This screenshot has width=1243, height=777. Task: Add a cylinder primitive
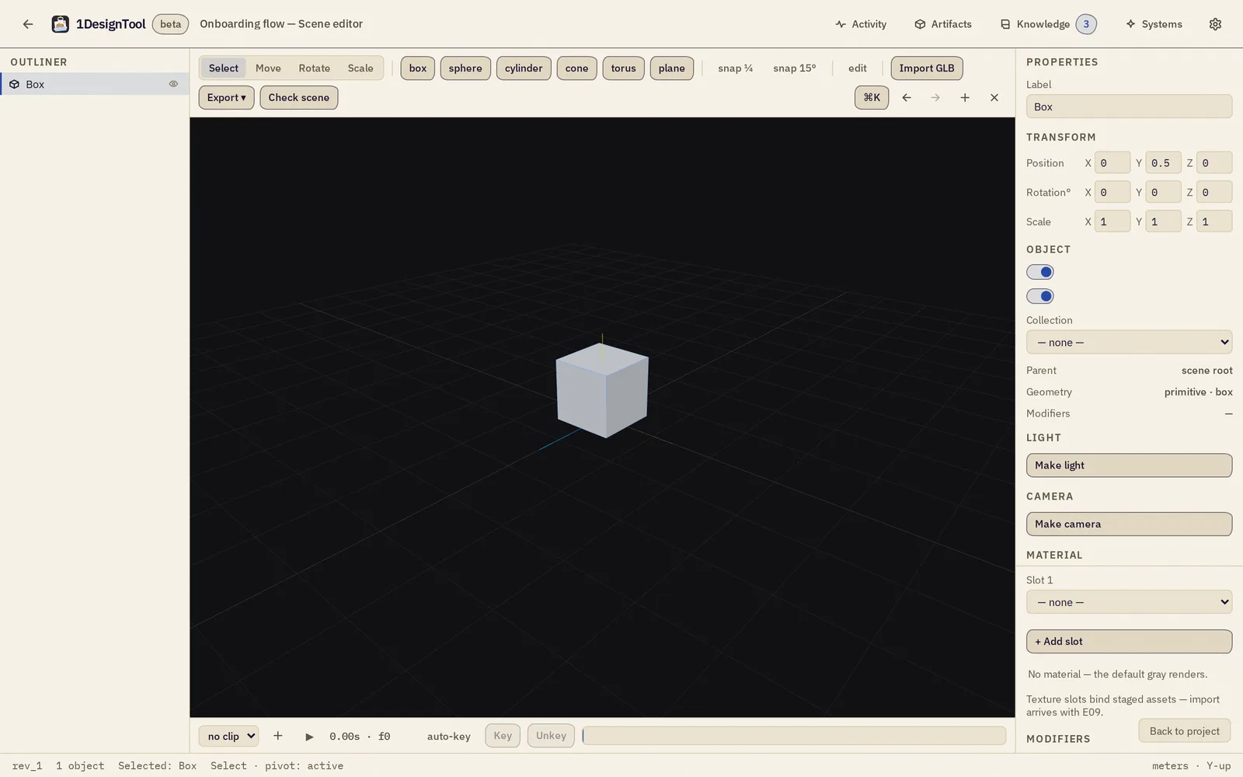click(x=524, y=68)
